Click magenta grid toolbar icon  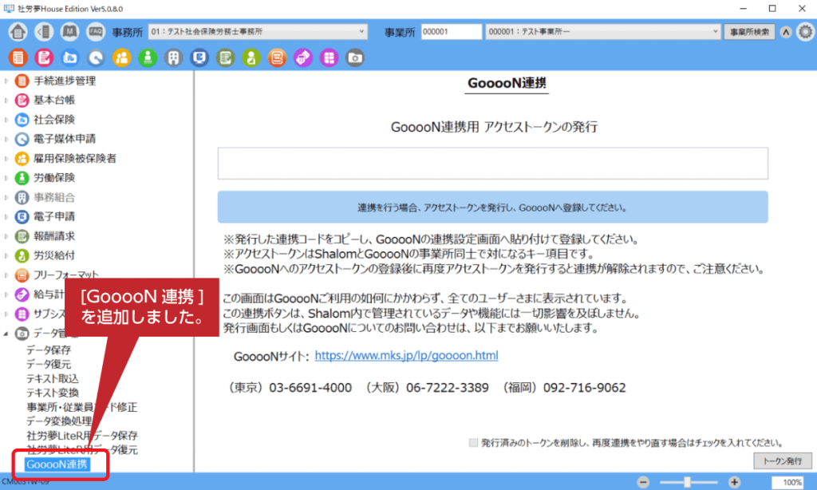pos(329,58)
